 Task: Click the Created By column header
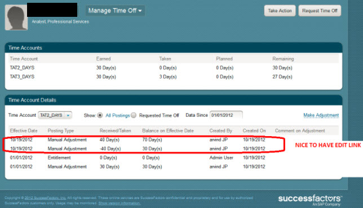(220, 130)
